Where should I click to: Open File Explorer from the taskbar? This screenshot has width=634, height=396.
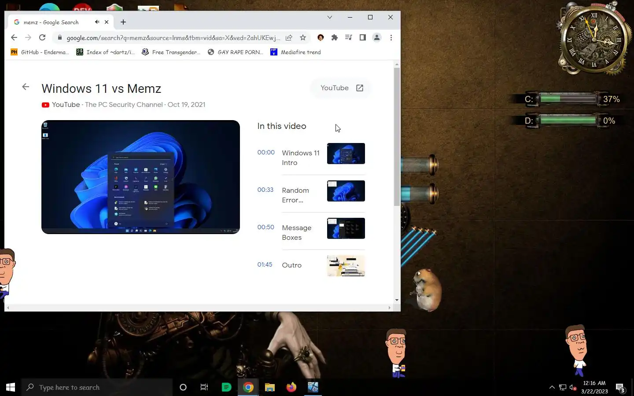click(x=270, y=387)
